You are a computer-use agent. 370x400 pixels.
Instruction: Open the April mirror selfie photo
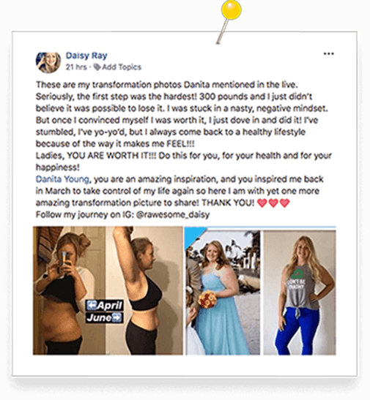[70, 290]
